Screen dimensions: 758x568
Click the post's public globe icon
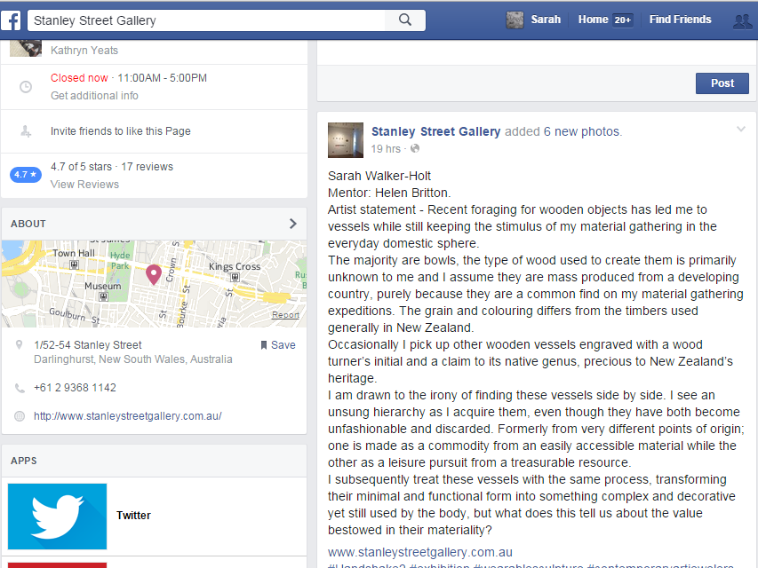[x=415, y=148]
